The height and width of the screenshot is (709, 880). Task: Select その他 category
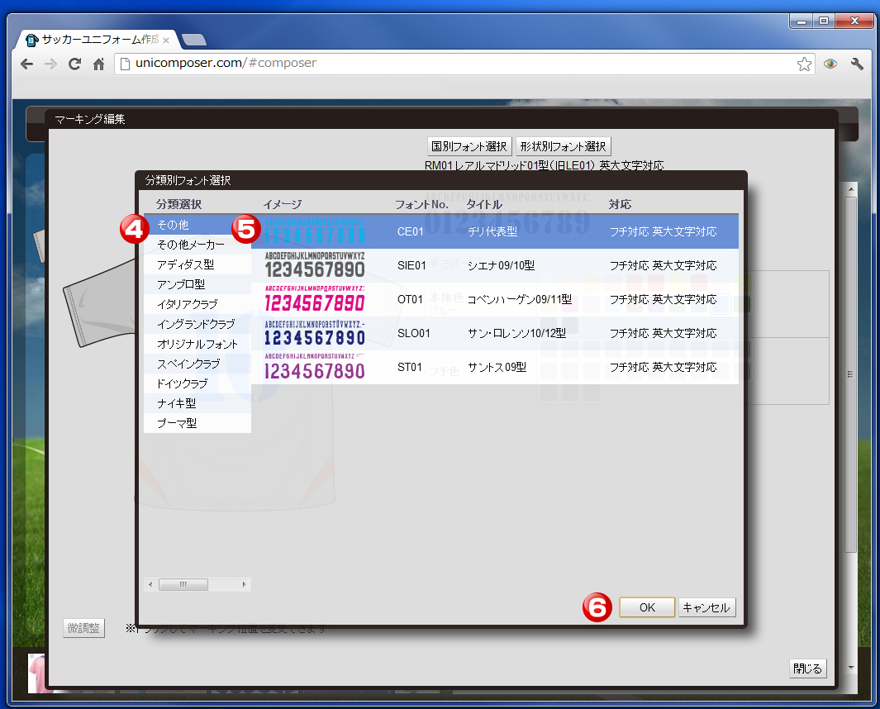(x=197, y=225)
